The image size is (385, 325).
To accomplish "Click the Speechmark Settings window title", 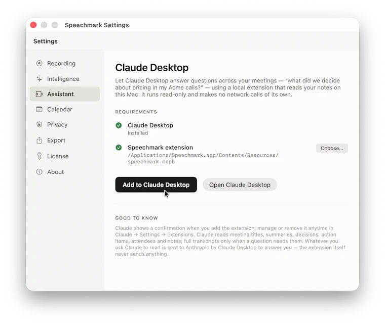I will point(97,25).
